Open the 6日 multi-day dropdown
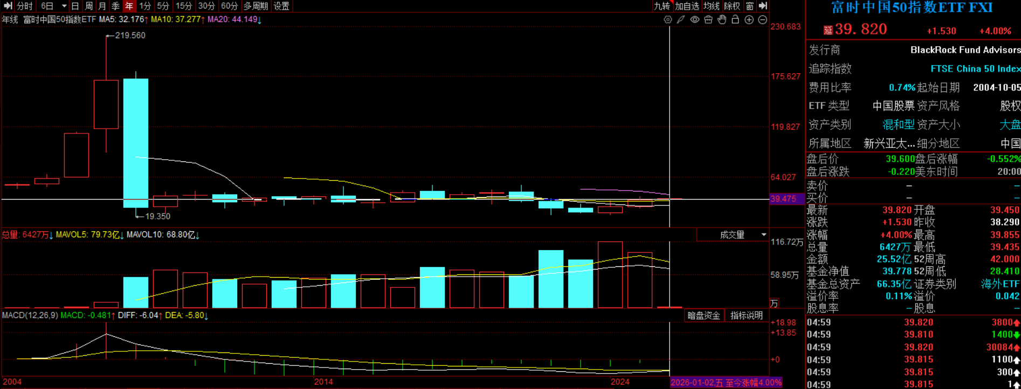 pos(53,6)
